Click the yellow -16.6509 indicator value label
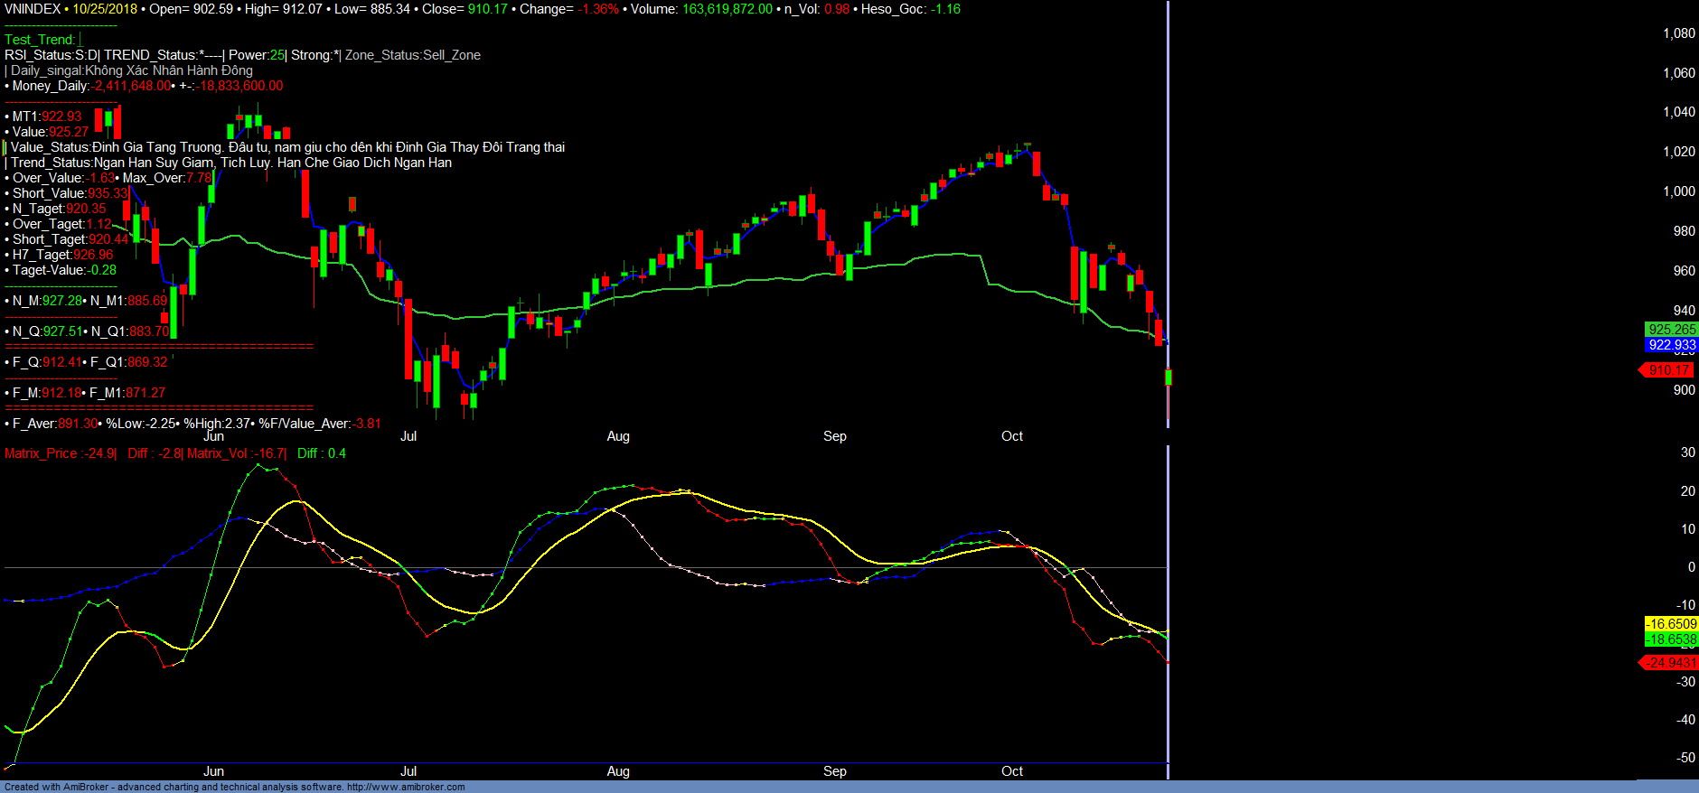The height and width of the screenshot is (793, 1699). pyautogui.click(x=1671, y=624)
